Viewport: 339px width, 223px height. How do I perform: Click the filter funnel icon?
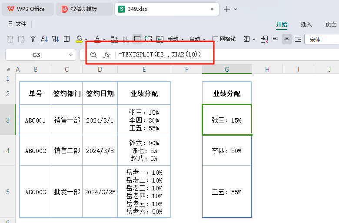tap(33, 39)
